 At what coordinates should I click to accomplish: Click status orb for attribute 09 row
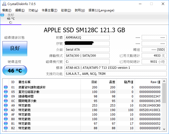click(x=6, y=96)
